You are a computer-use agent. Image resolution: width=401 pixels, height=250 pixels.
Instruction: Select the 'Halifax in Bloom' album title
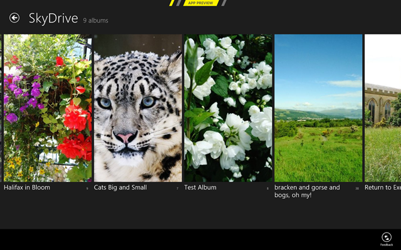click(27, 187)
